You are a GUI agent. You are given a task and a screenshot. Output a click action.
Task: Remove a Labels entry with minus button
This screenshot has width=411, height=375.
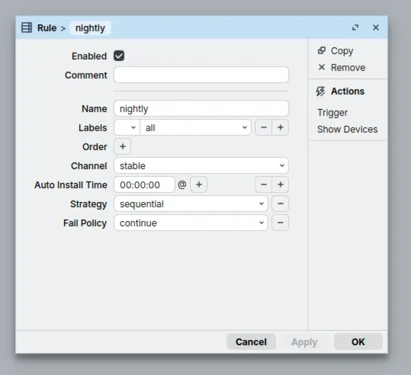pos(263,127)
